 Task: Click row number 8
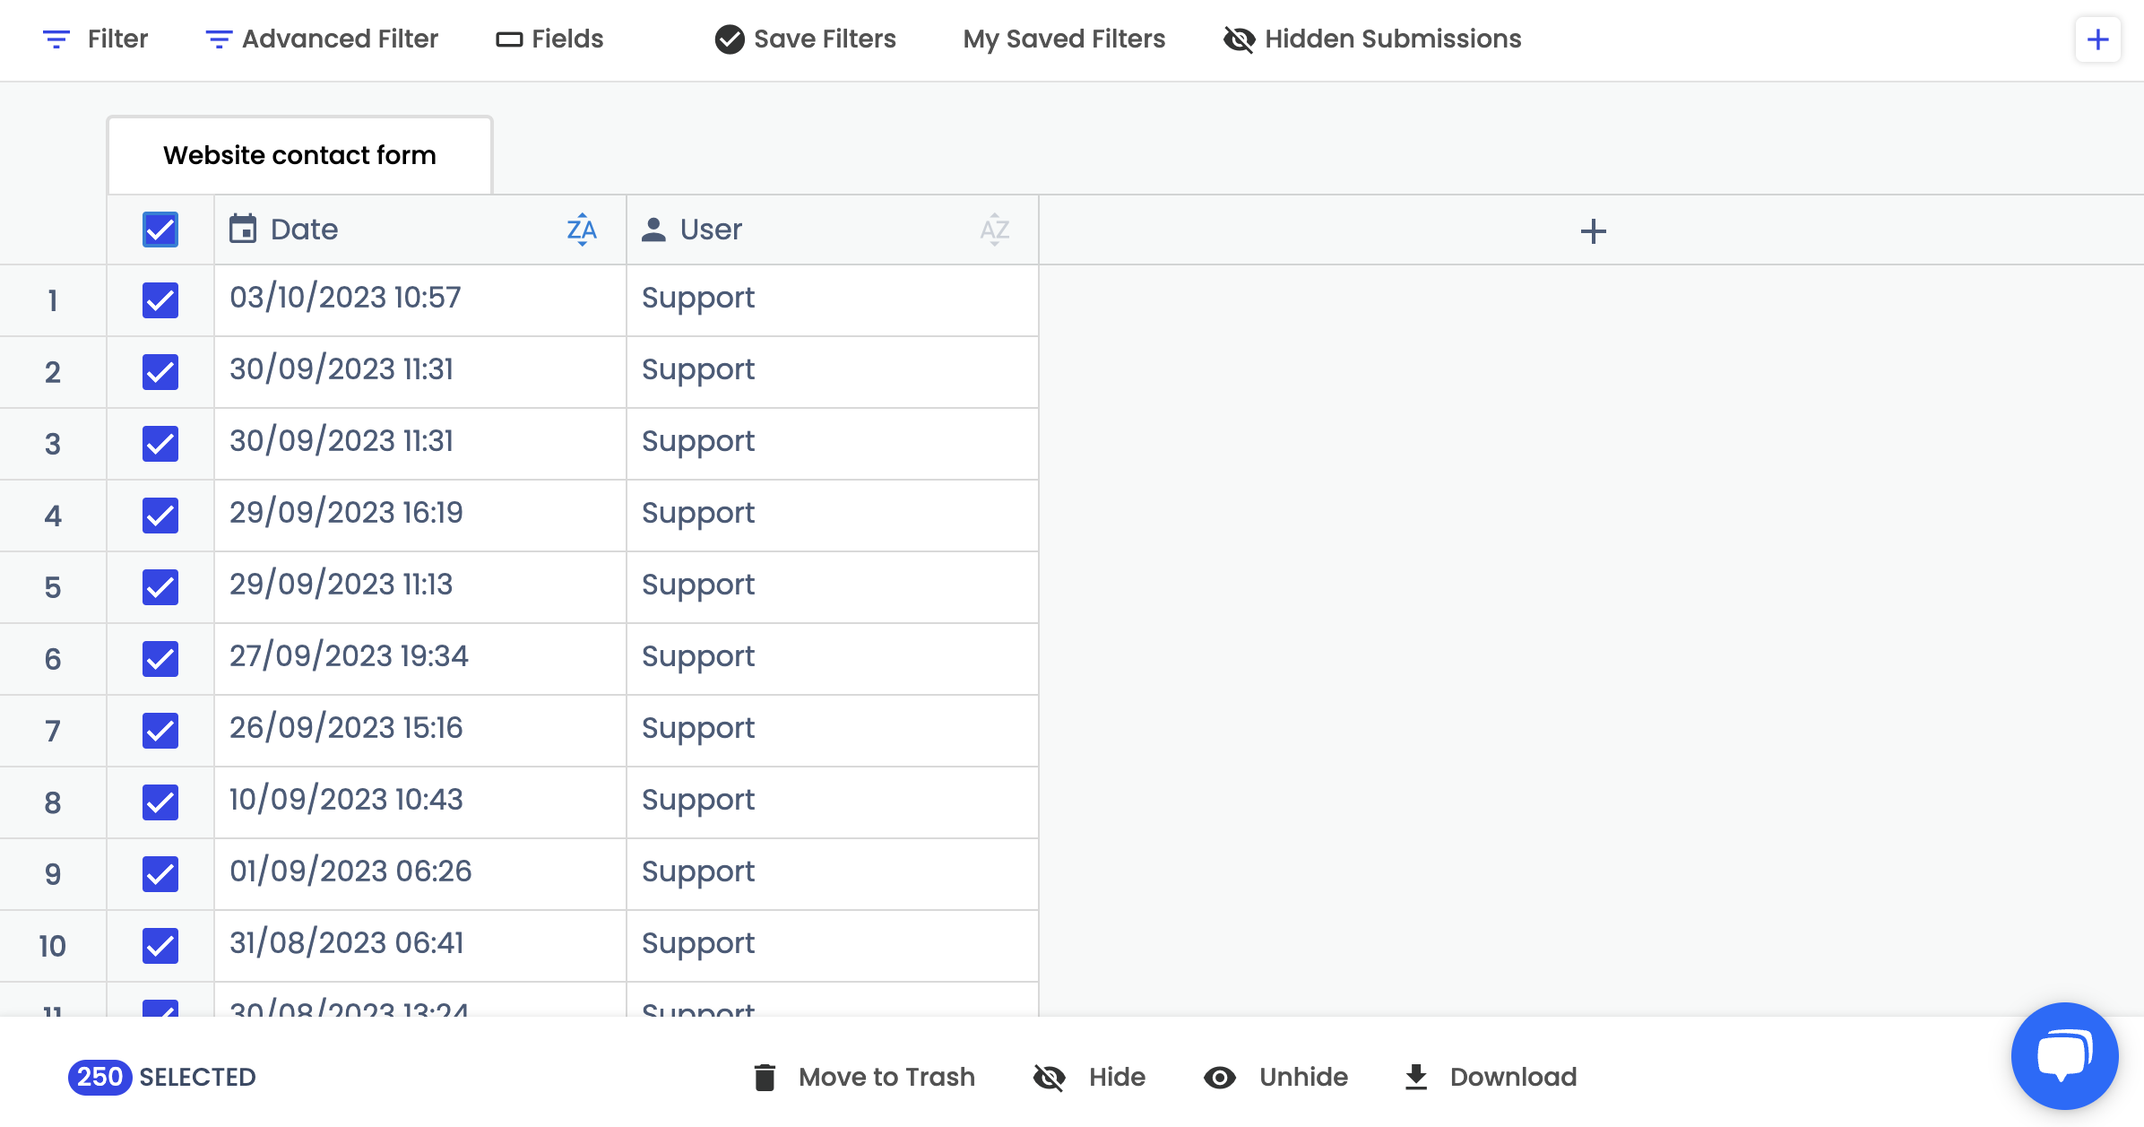[x=53, y=802]
